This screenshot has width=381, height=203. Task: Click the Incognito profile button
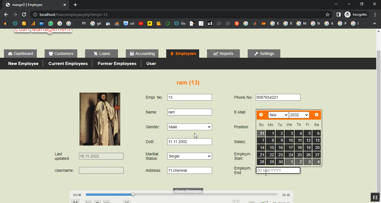click(x=357, y=14)
